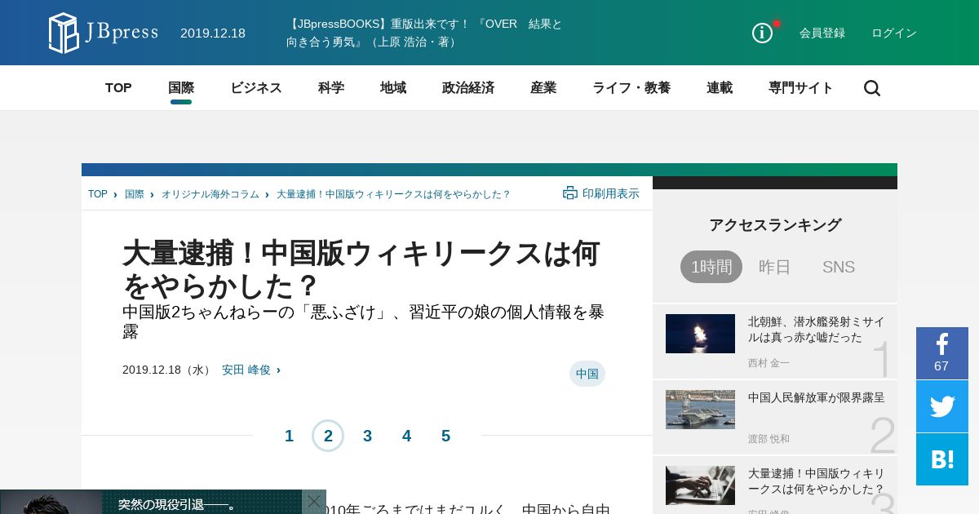Go to TOP in navigation bar
979x514 pixels.
click(118, 88)
